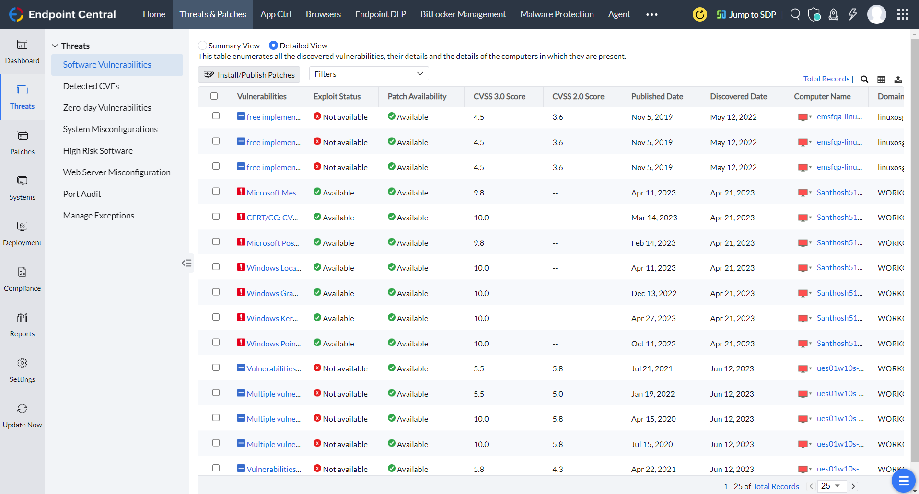Open Reports from the left sidebar
919x494 pixels.
[22, 324]
